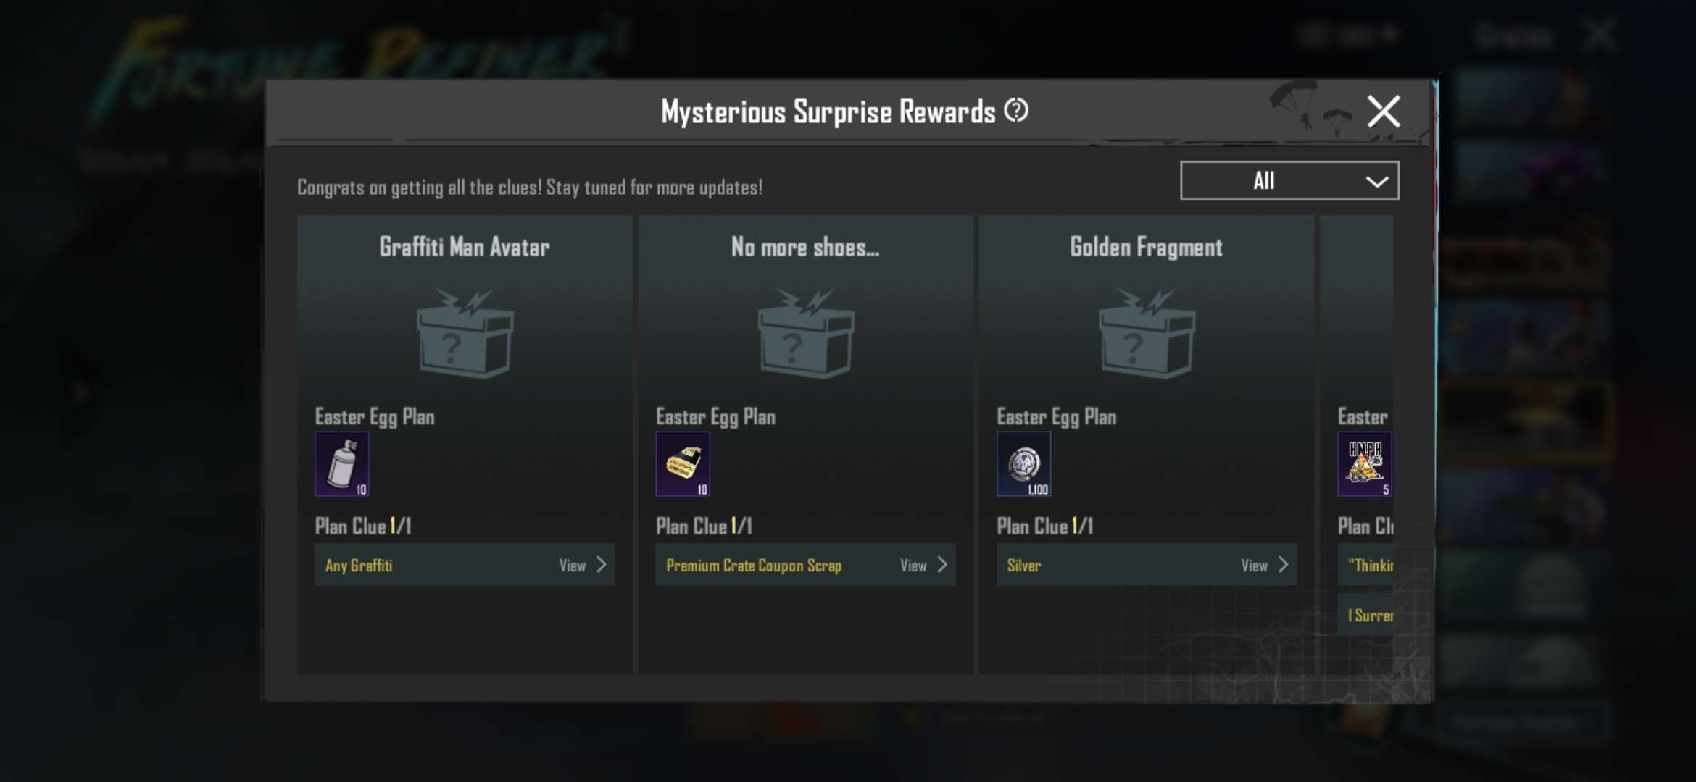This screenshot has width=1696, height=782.
Task: Click the mystery box under Golden Fragment
Action: tap(1147, 333)
